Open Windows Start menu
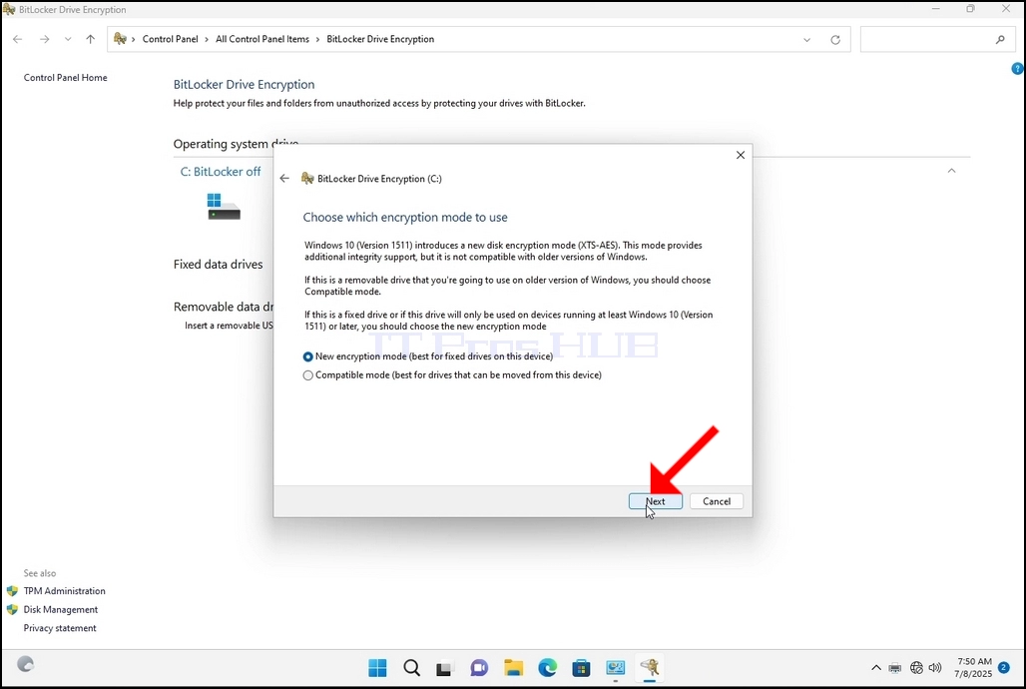The height and width of the screenshot is (689, 1026). [x=377, y=668]
